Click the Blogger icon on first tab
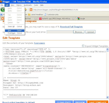 3,19
